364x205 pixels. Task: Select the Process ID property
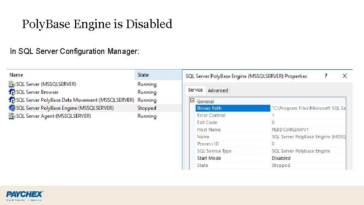(233, 144)
